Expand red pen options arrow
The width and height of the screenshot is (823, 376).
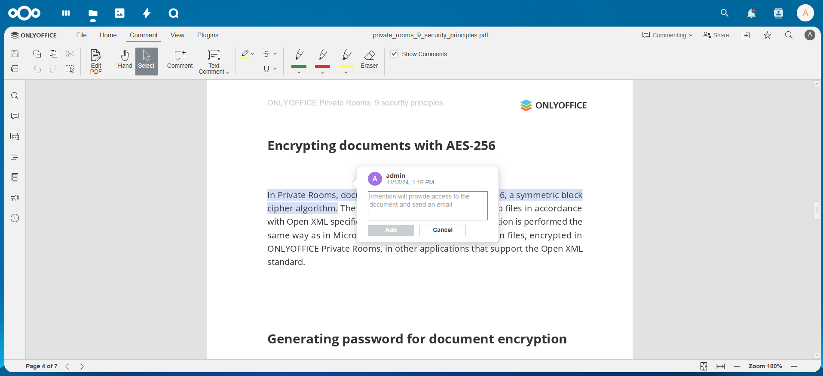(323, 73)
